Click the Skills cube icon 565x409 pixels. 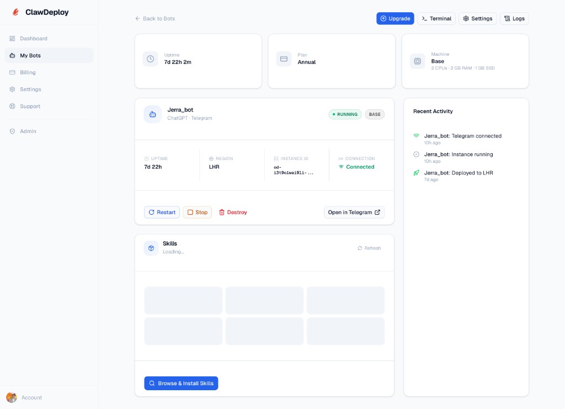[x=151, y=248]
